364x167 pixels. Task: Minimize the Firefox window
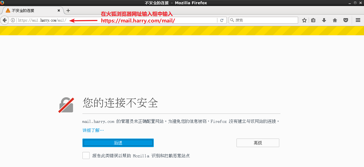(349, 3)
